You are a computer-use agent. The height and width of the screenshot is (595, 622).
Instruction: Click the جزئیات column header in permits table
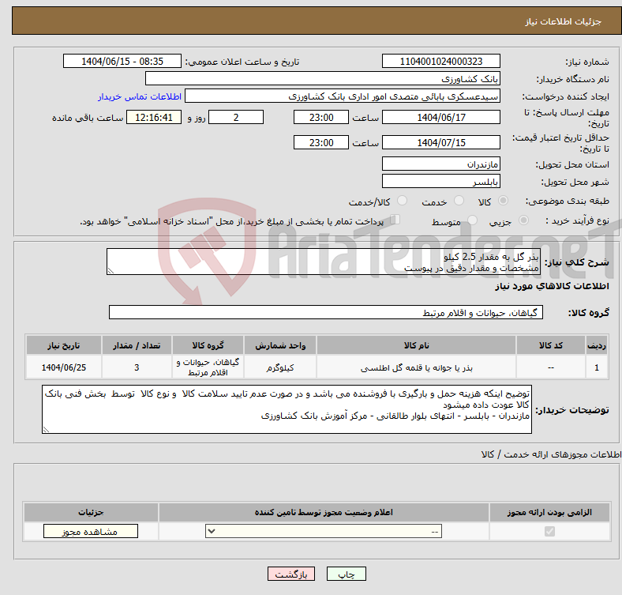91,512
